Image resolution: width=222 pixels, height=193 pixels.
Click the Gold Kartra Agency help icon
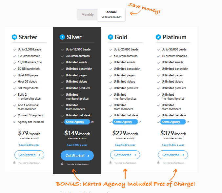coord(140,122)
